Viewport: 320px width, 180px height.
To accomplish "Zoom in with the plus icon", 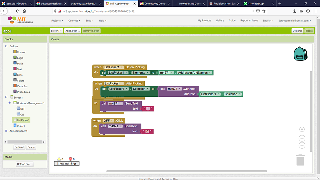I will click(x=302, y=138).
